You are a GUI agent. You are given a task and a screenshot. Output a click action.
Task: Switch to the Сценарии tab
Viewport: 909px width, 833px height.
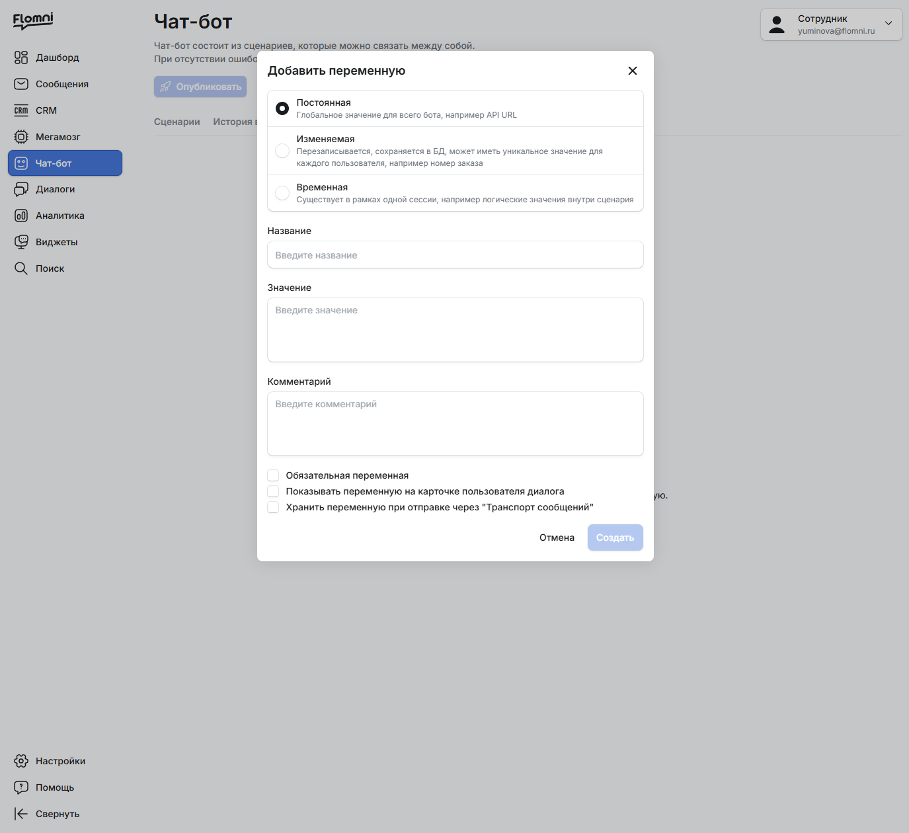(177, 122)
